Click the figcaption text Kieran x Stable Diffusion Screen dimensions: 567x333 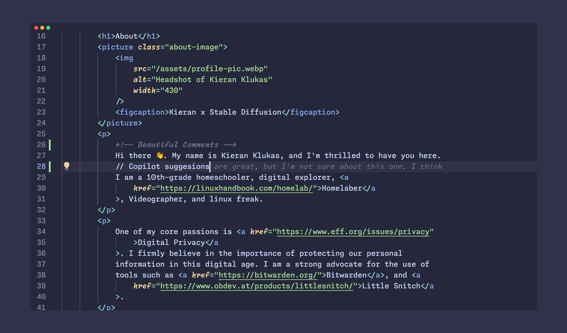pos(225,112)
